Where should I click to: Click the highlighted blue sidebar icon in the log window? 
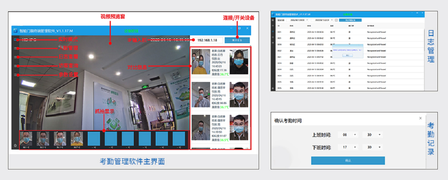(273, 32)
